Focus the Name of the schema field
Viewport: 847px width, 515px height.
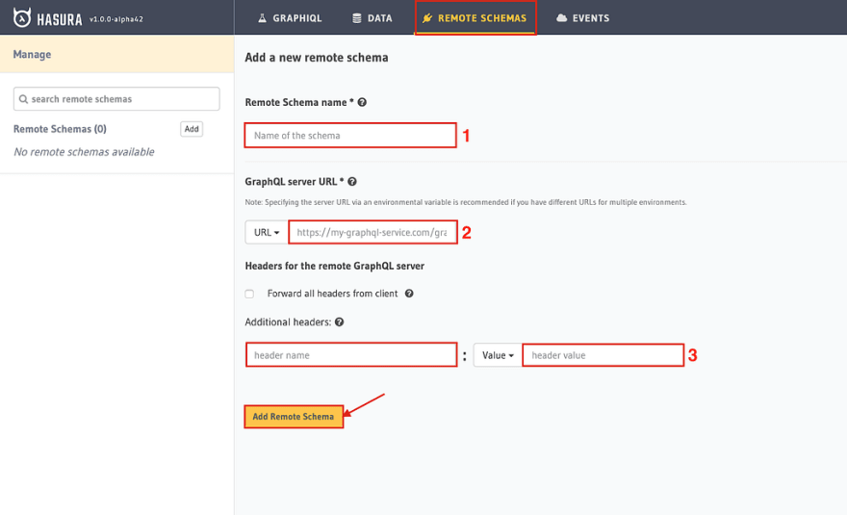pyautogui.click(x=350, y=135)
